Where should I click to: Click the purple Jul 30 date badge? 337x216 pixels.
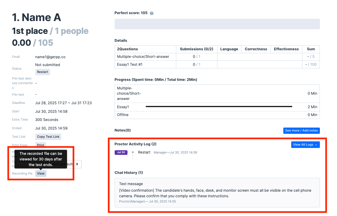121,153
